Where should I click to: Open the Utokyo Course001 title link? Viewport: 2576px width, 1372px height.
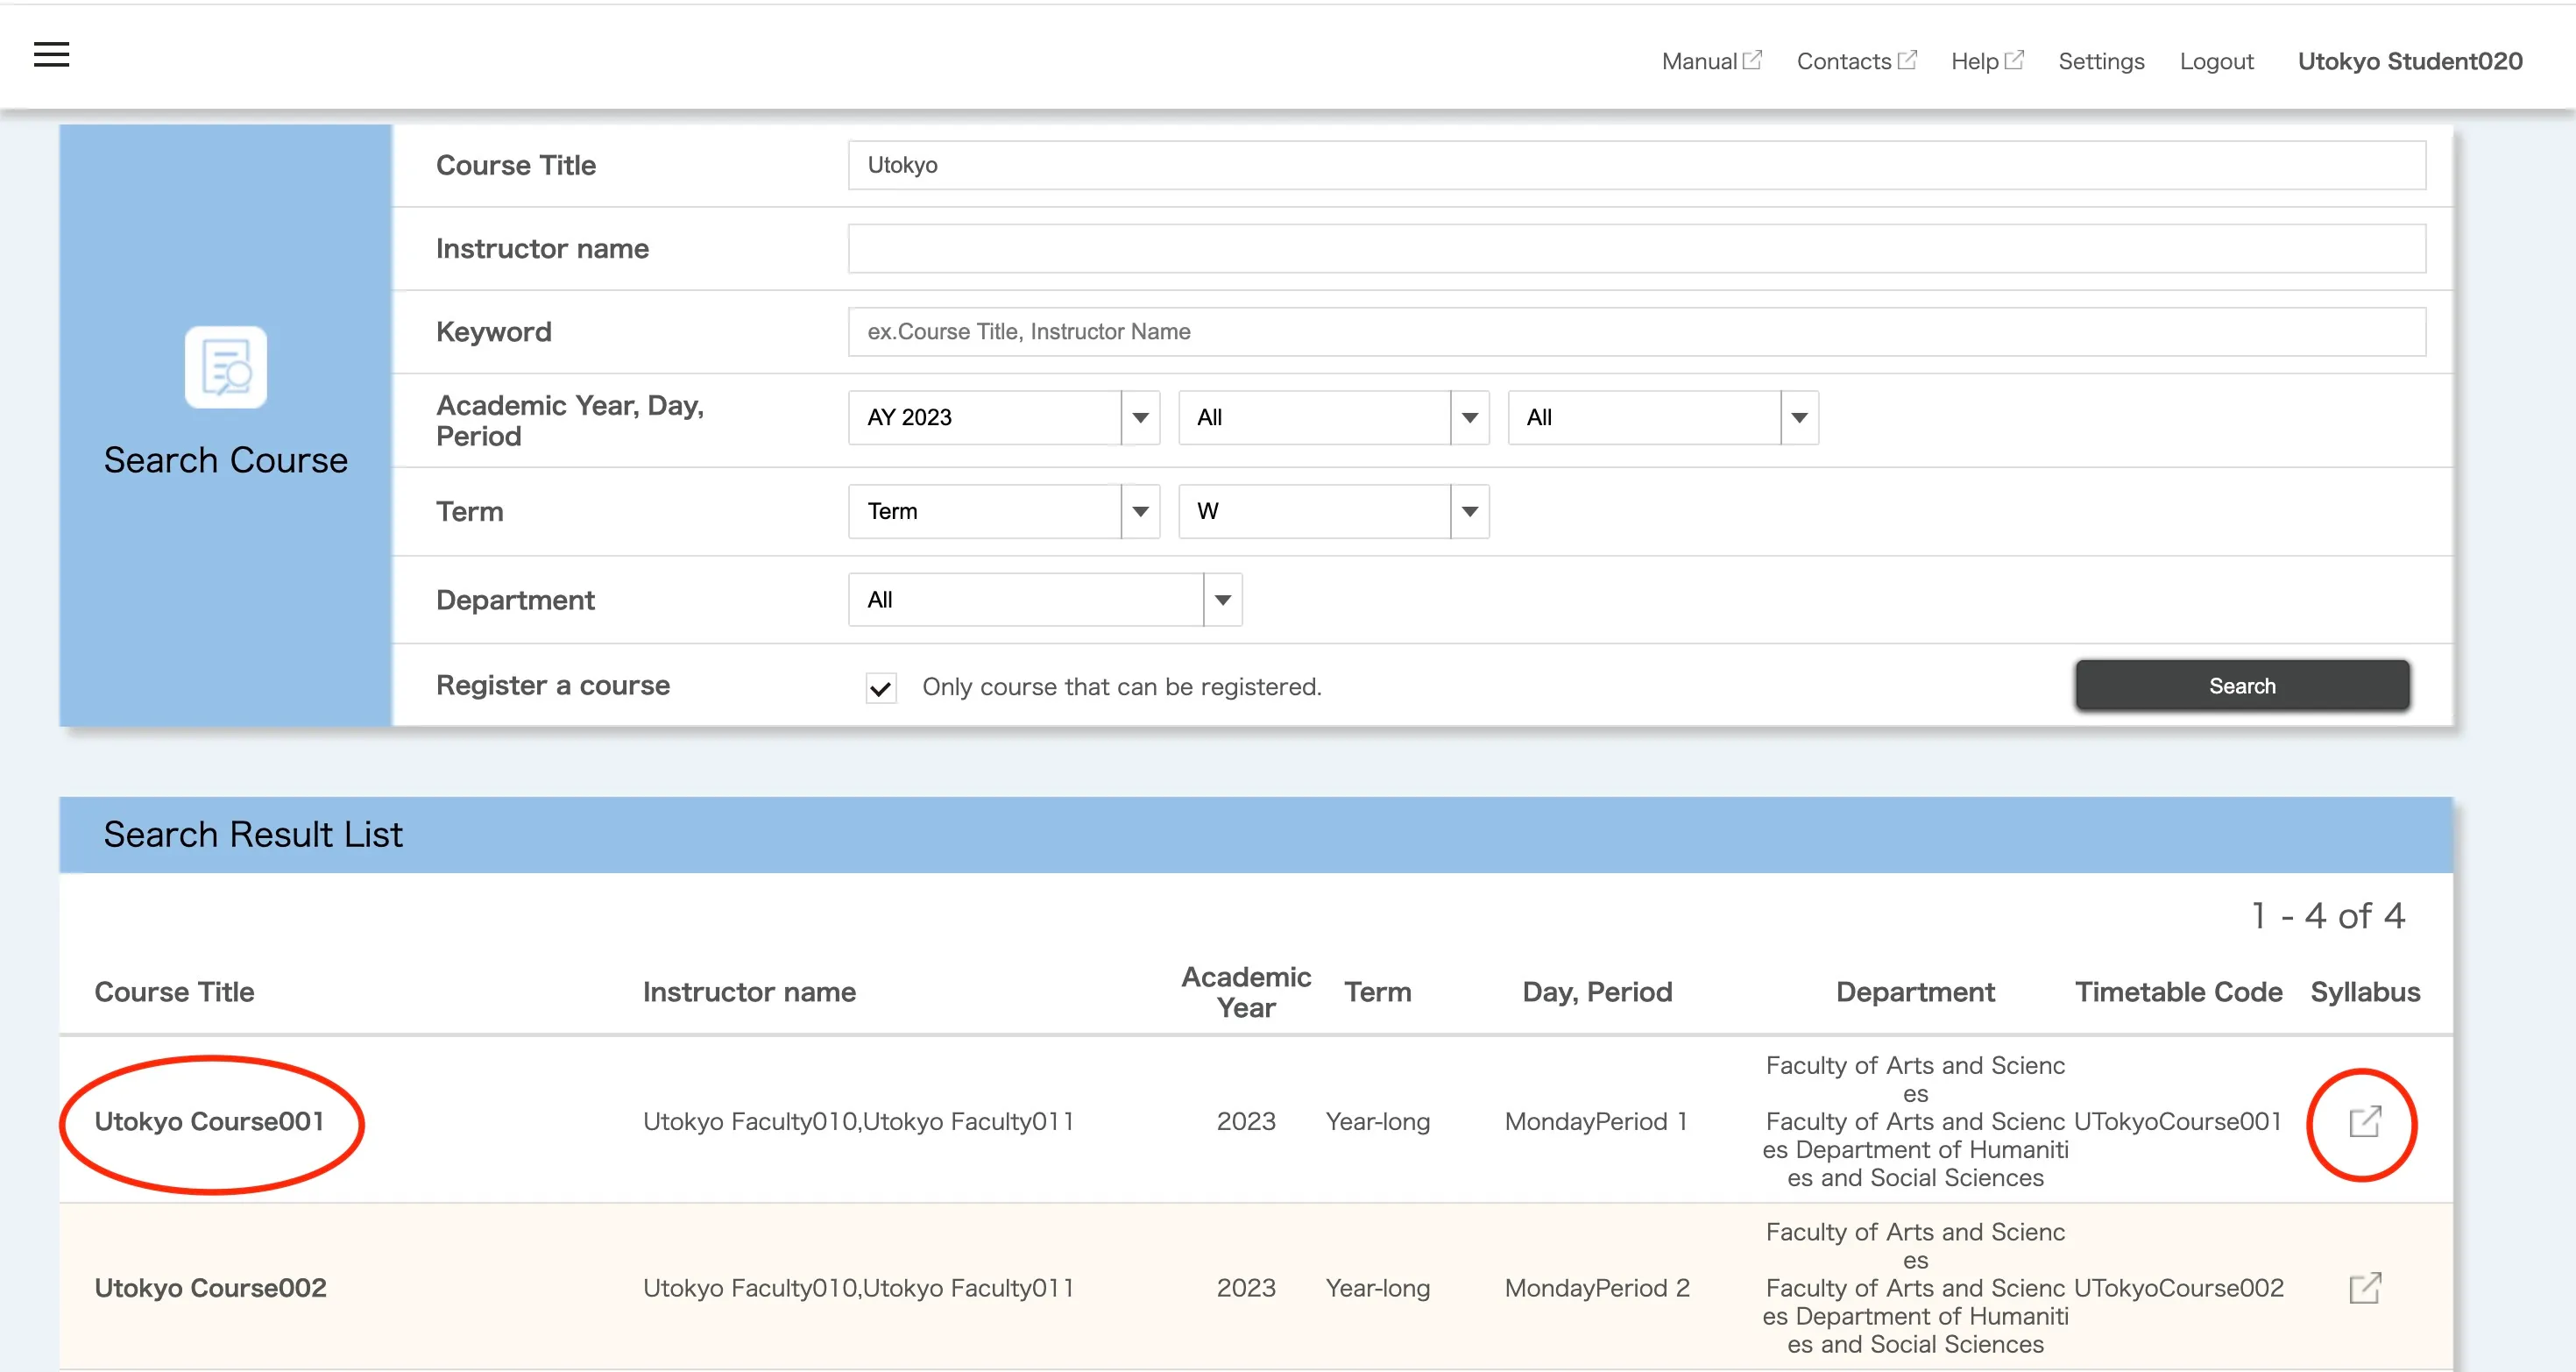pyautogui.click(x=210, y=1122)
